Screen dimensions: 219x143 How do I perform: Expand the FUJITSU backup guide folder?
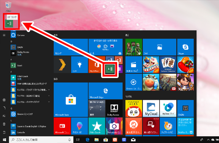pyautogui.click(x=30, y=102)
